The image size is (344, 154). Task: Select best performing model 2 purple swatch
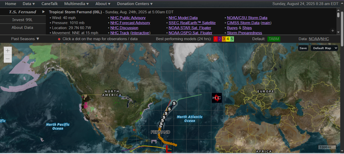(220, 39)
